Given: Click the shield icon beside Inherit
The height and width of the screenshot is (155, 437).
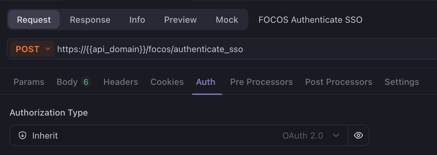Looking at the screenshot, I should [x=22, y=136].
